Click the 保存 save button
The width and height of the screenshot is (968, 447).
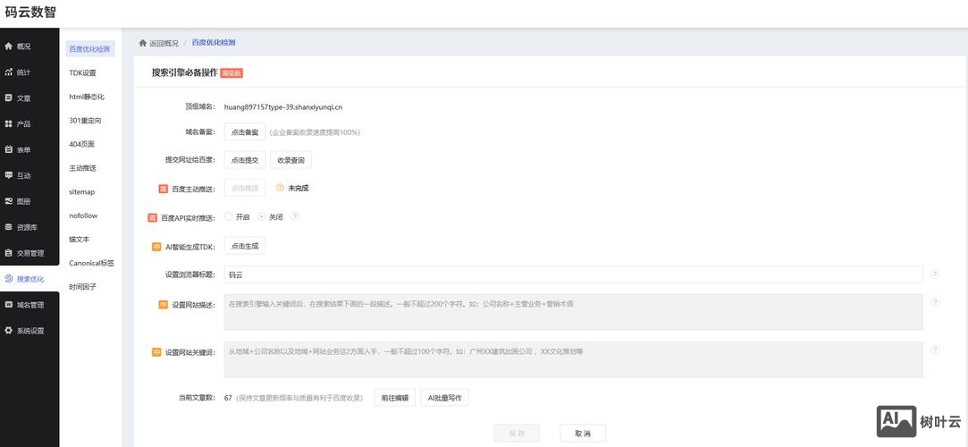(517, 434)
